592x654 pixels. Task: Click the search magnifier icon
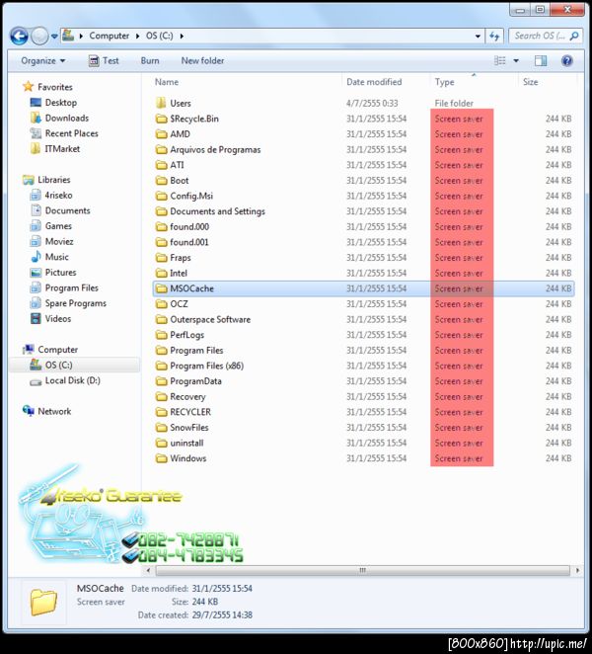click(573, 36)
